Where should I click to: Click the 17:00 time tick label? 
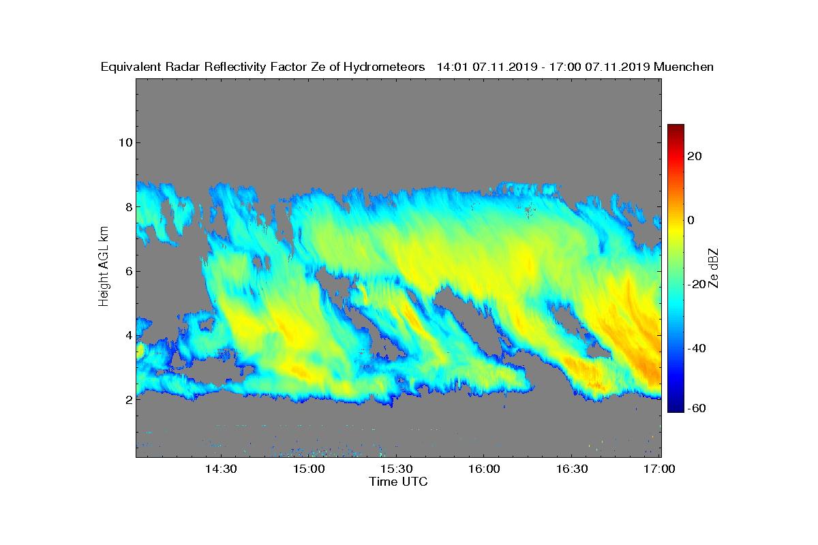click(x=659, y=469)
